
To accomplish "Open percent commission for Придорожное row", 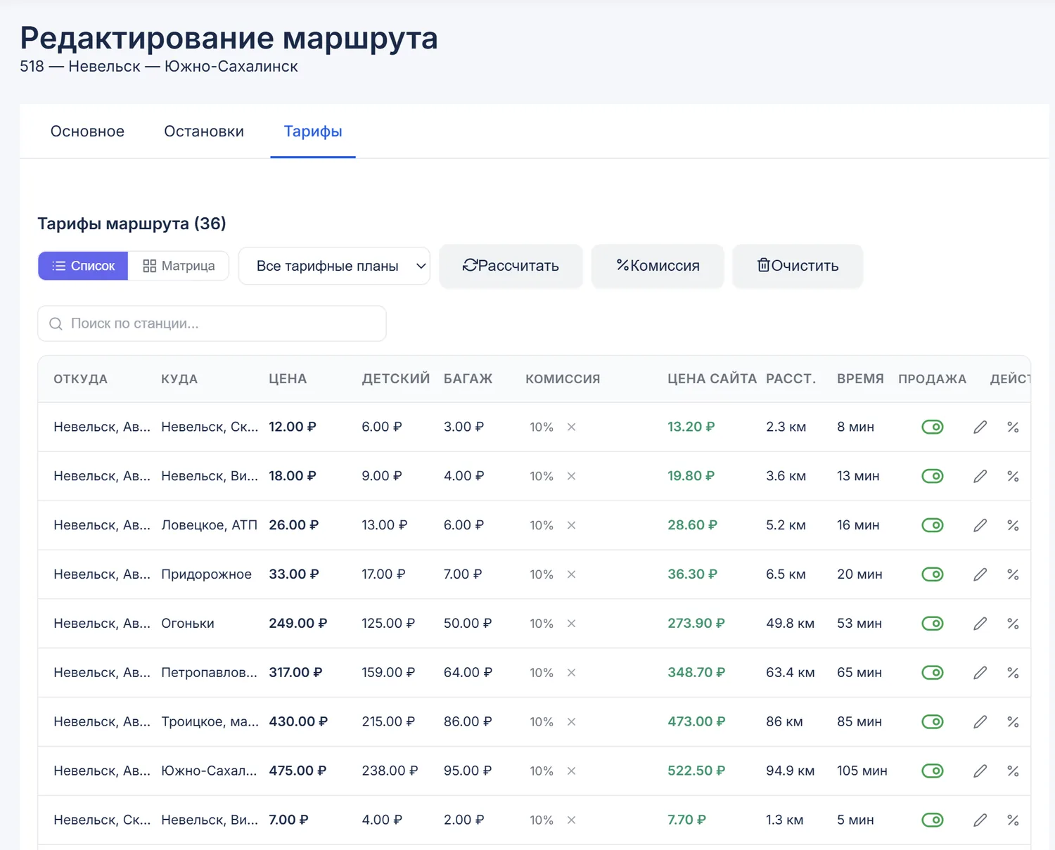I will tap(1013, 574).
